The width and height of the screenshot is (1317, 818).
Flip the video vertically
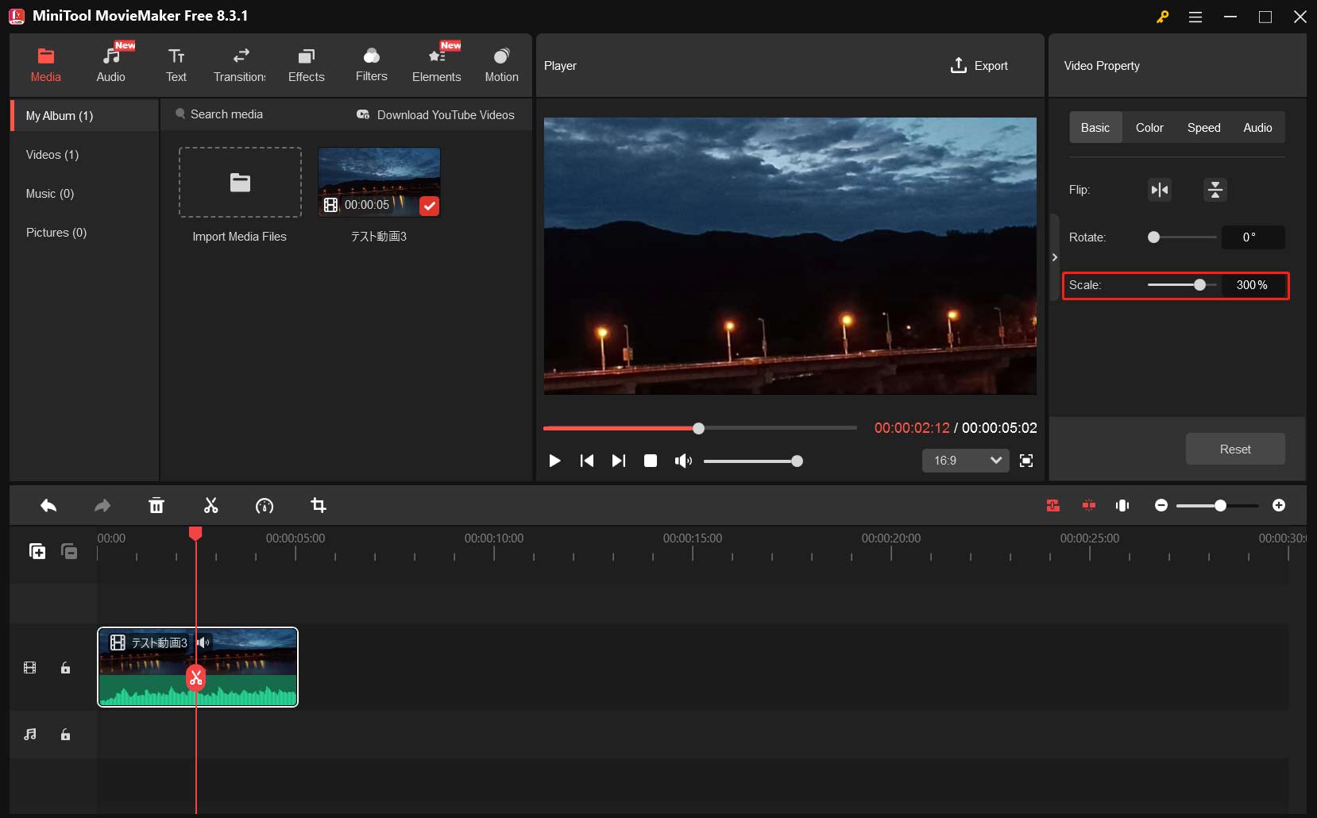click(x=1215, y=190)
